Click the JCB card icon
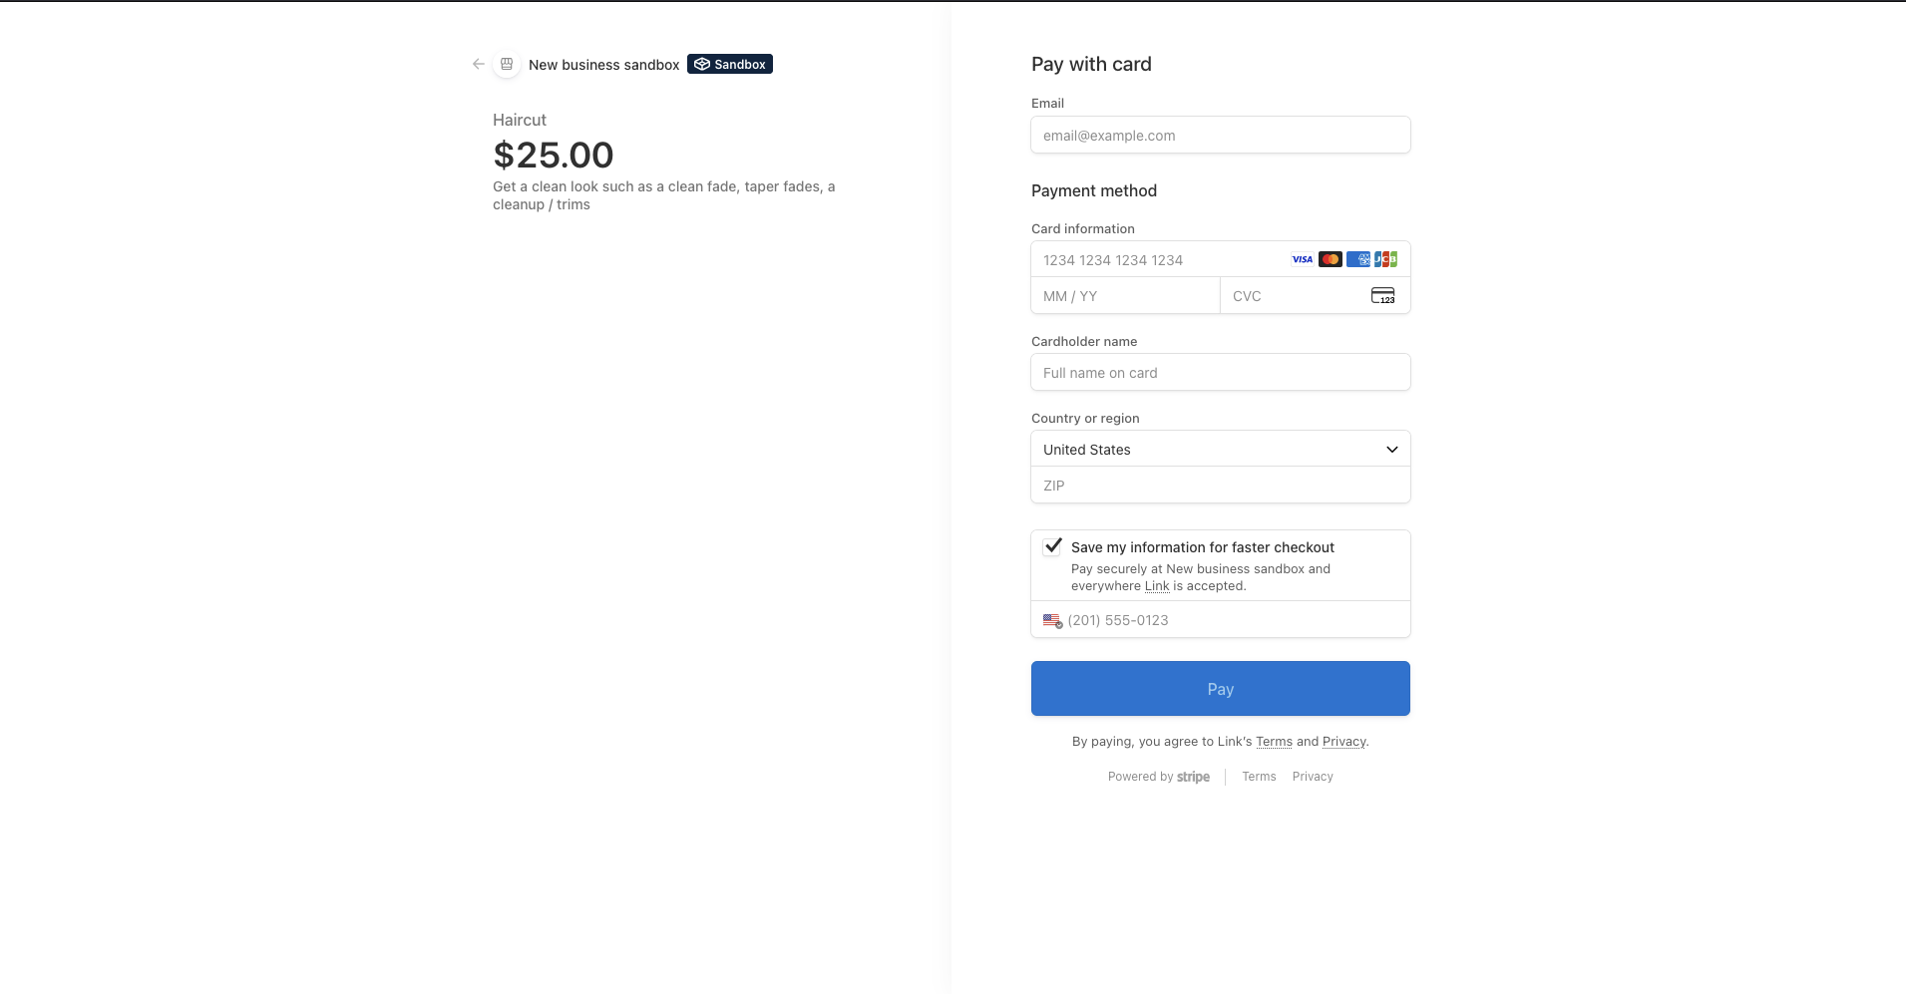 pos(1385,259)
